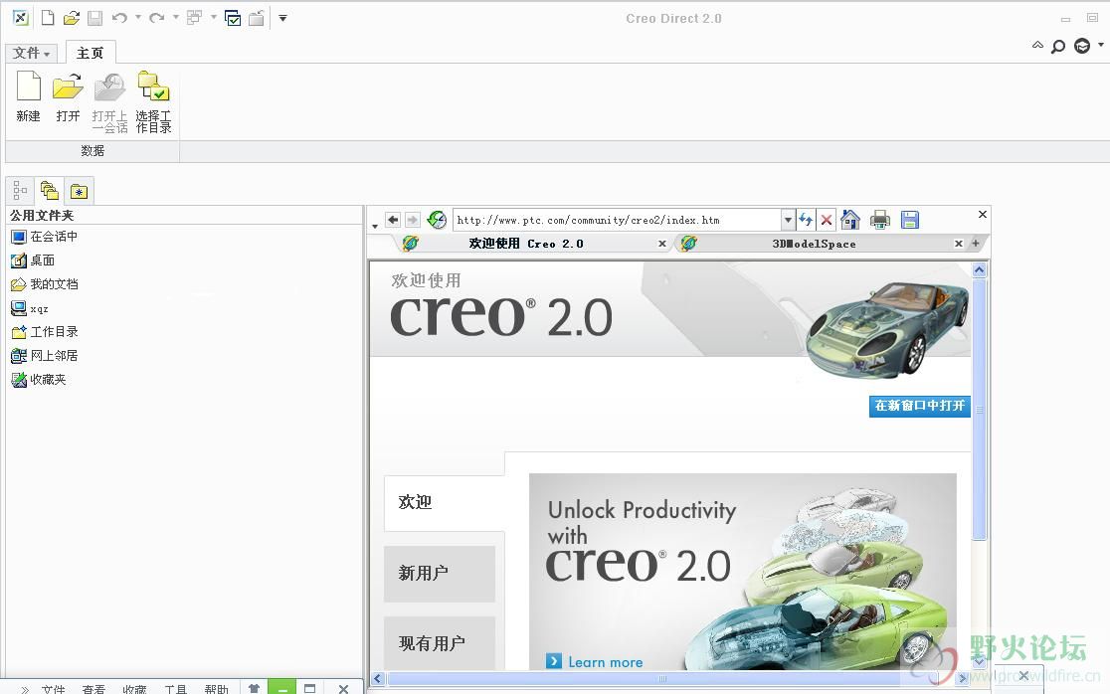Screen dimensions: 1110x694
Task: Open the 文件 menu dropdown
Action: [x=32, y=53]
